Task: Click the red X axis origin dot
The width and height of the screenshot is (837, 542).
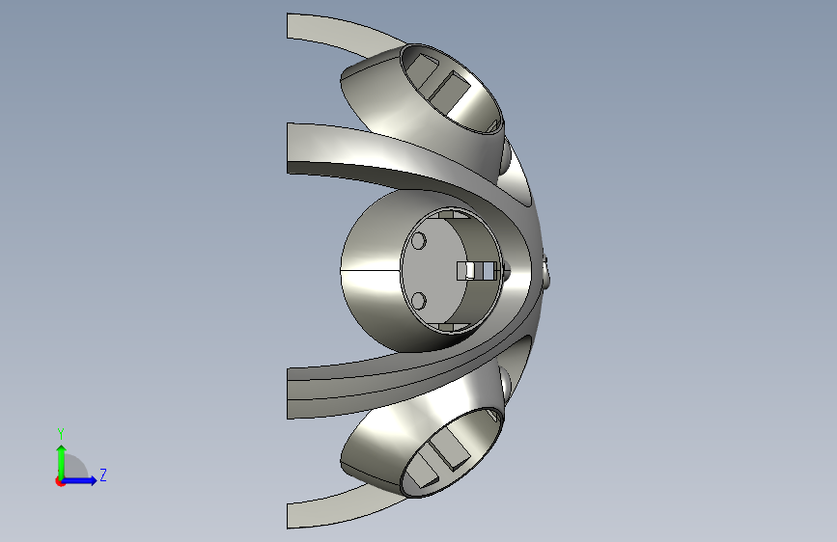Action: click(x=60, y=481)
